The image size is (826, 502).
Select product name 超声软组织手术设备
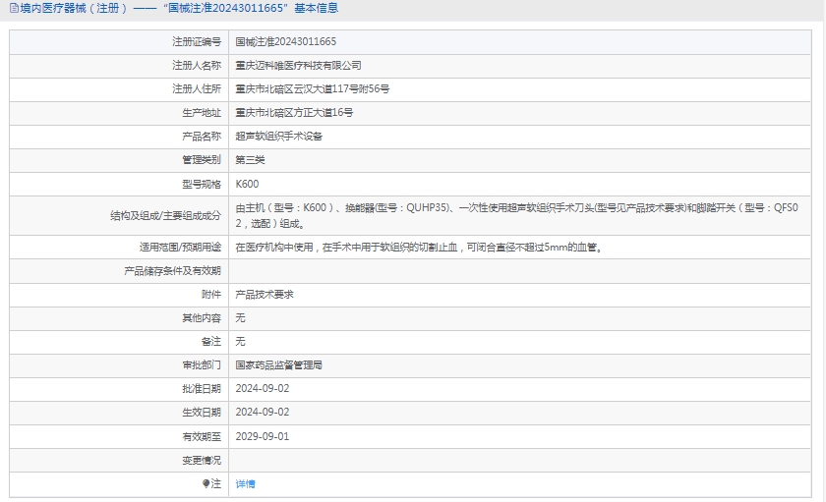[x=278, y=137]
